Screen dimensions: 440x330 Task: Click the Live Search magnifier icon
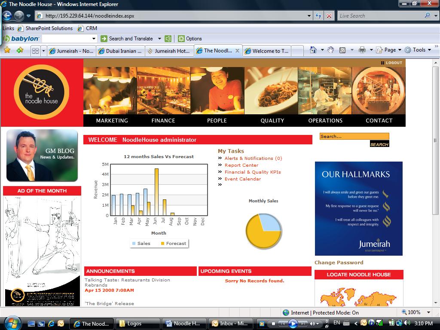(x=427, y=16)
